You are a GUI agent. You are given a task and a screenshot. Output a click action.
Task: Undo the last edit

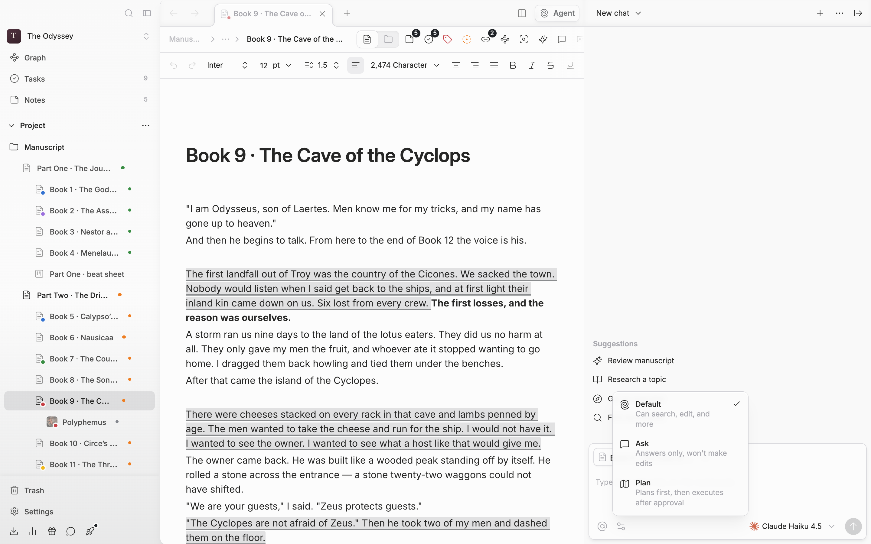click(x=174, y=65)
